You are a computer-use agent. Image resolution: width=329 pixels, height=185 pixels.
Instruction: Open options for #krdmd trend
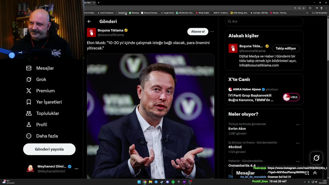[x=298, y=143]
